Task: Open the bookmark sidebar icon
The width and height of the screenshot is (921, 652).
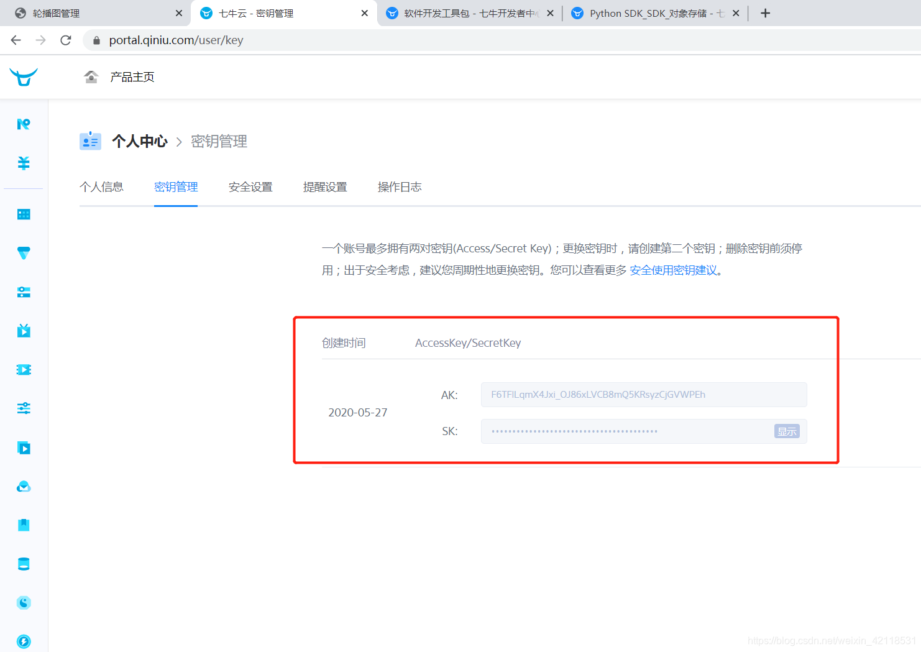Action: click(x=24, y=525)
